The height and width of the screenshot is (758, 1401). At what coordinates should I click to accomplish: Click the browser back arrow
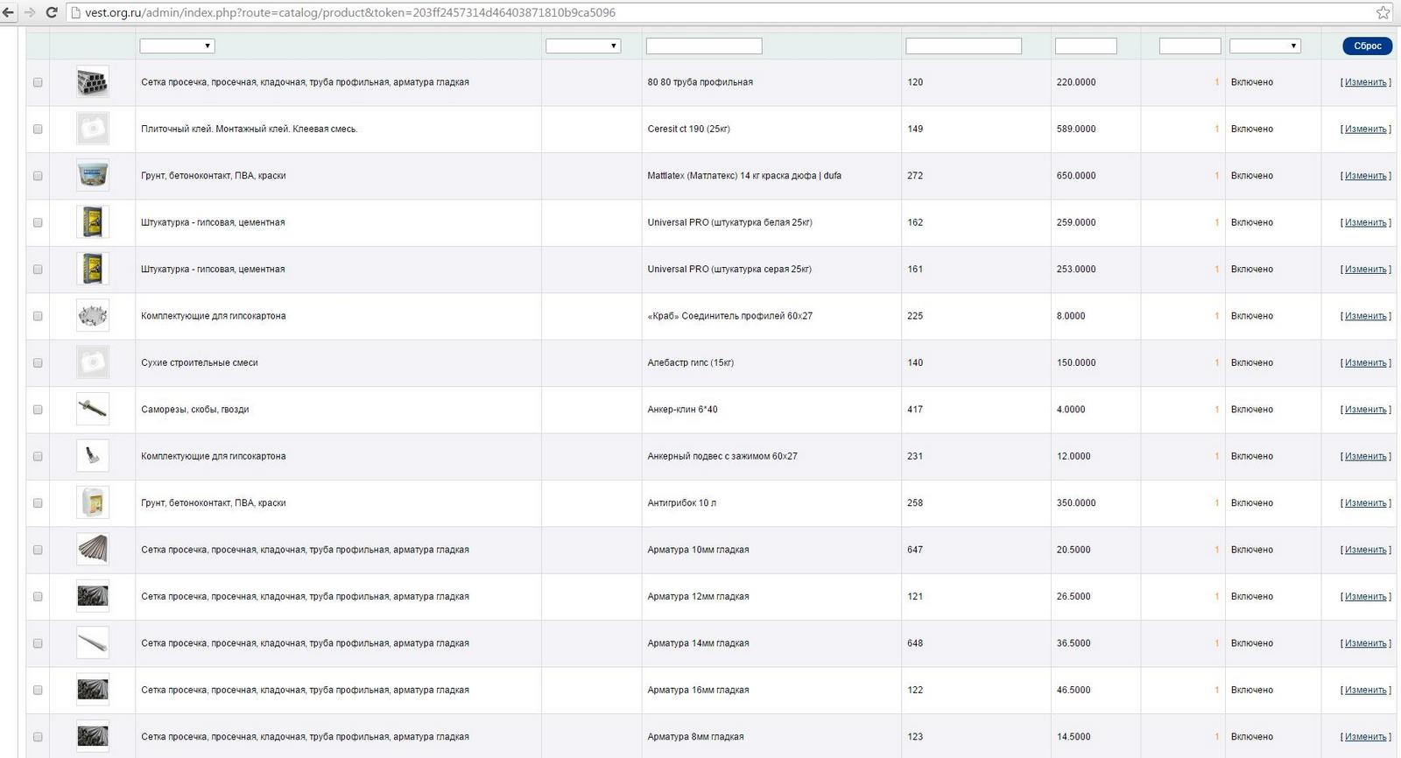9,12
